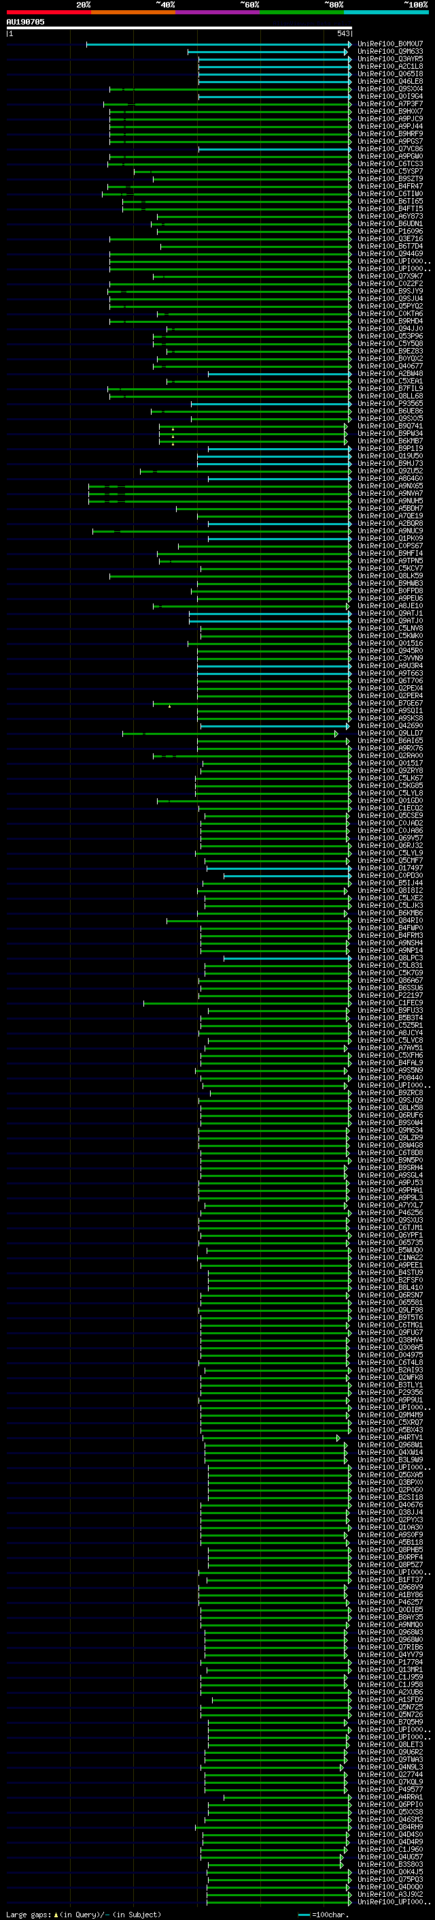Click the UniRef100_A7QE19 label
The image size is (435, 1920).
(390, 516)
